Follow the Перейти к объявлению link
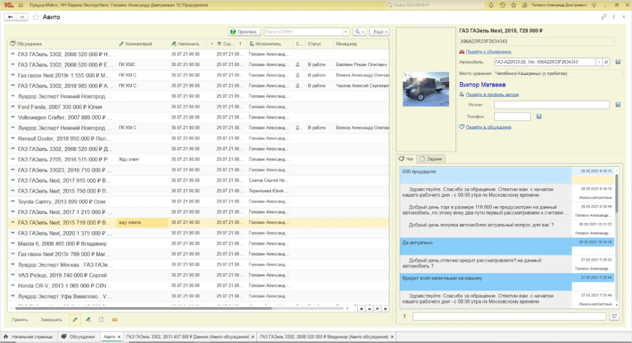 tap(488, 52)
